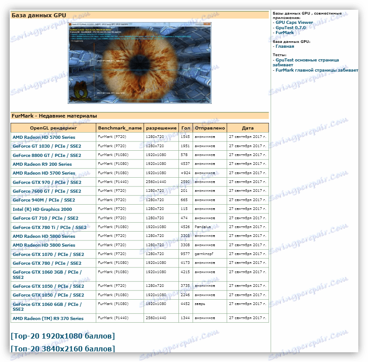
Task: Open GeForce GTX 1060 3GB / PCIe / SSE2 entry
Action: [x=47, y=274]
